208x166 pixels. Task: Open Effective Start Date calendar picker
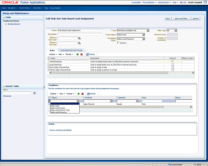click(79, 38)
